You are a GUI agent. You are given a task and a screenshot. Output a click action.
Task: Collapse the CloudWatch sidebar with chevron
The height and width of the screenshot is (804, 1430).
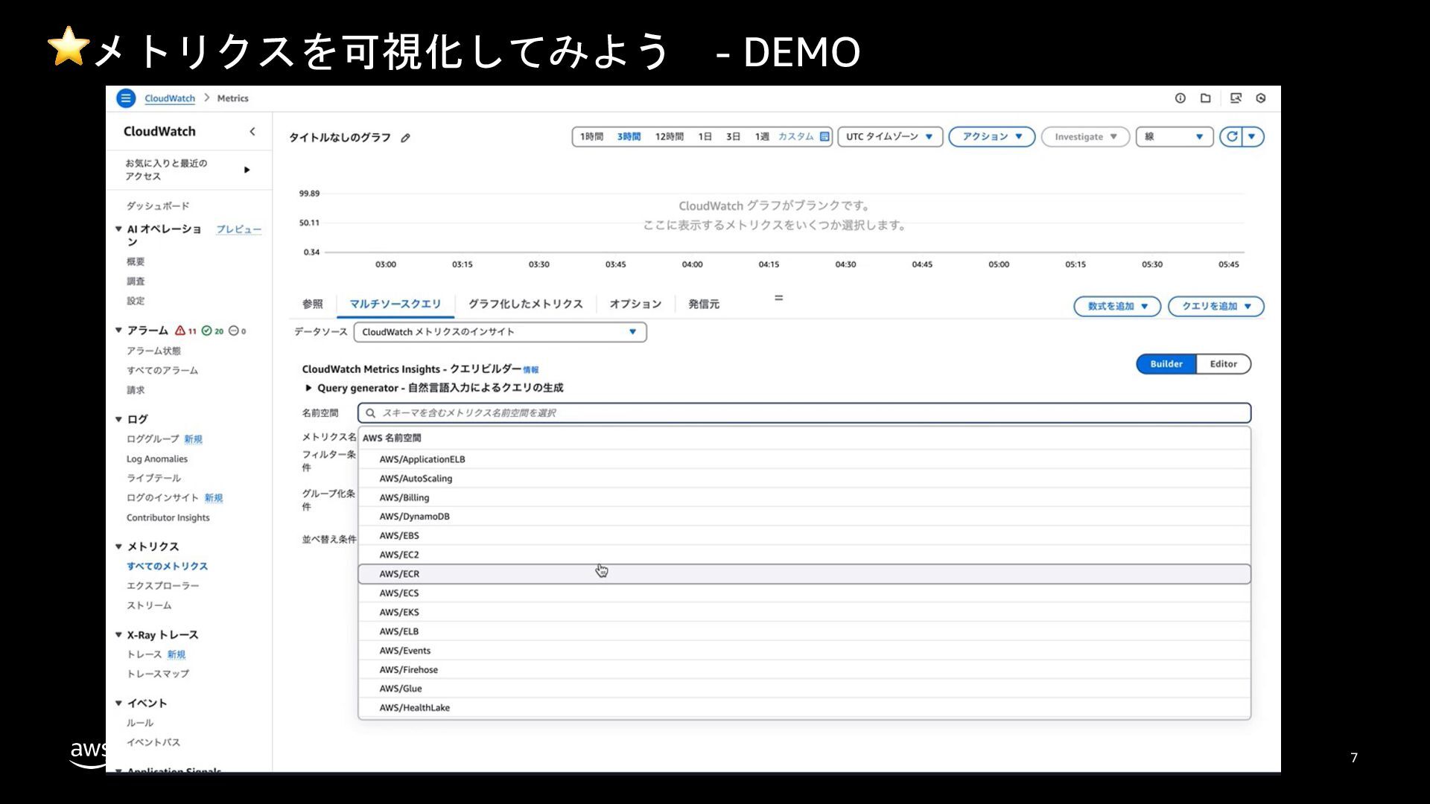coord(252,132)
